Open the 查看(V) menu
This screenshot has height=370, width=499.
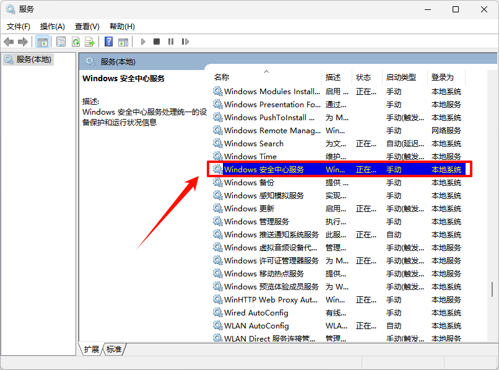[87, 27]
